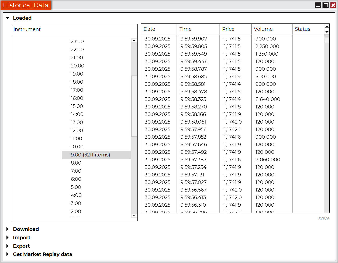Click the Date column header
The width and height of the screenshot is (338, 263).
(149, 29)
